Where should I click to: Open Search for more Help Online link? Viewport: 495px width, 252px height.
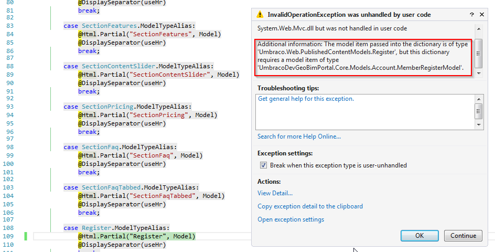click(x=299, y=136)
